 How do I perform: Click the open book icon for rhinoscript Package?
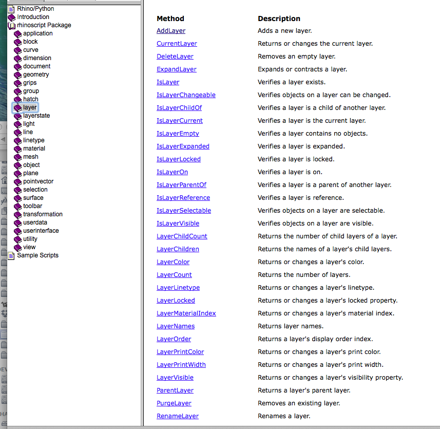coord(11,26)
